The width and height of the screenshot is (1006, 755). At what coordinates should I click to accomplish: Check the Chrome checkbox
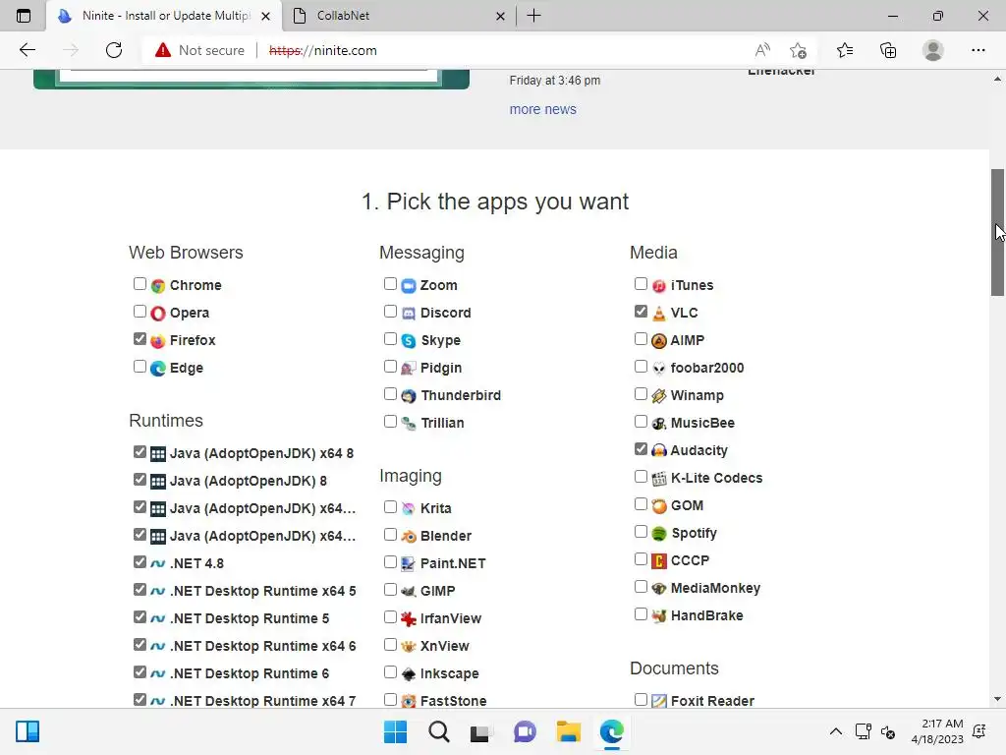pos(140,284)
